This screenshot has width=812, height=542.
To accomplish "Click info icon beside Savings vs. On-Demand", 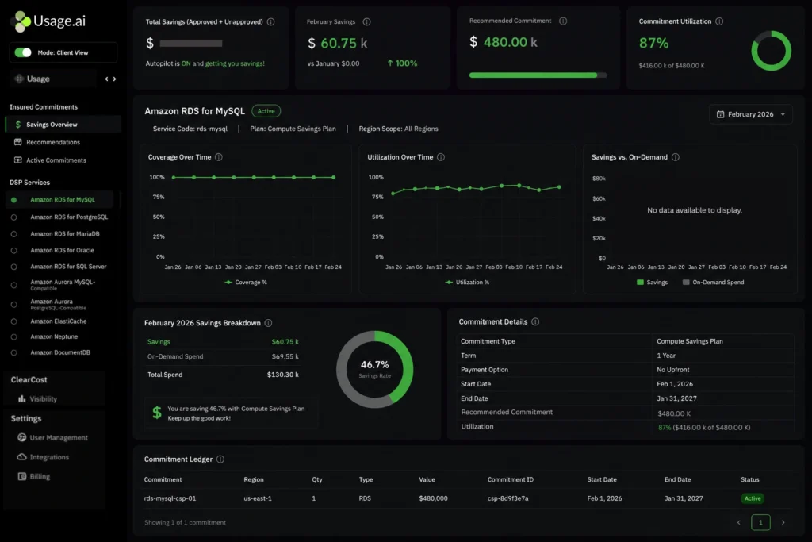I will pyautogui.click(x=676, y=157).
